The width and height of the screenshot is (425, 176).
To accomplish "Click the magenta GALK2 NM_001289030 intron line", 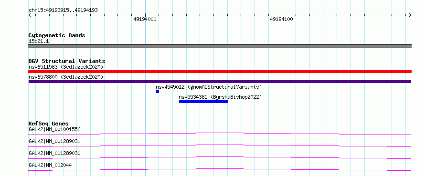I will 220,157.
